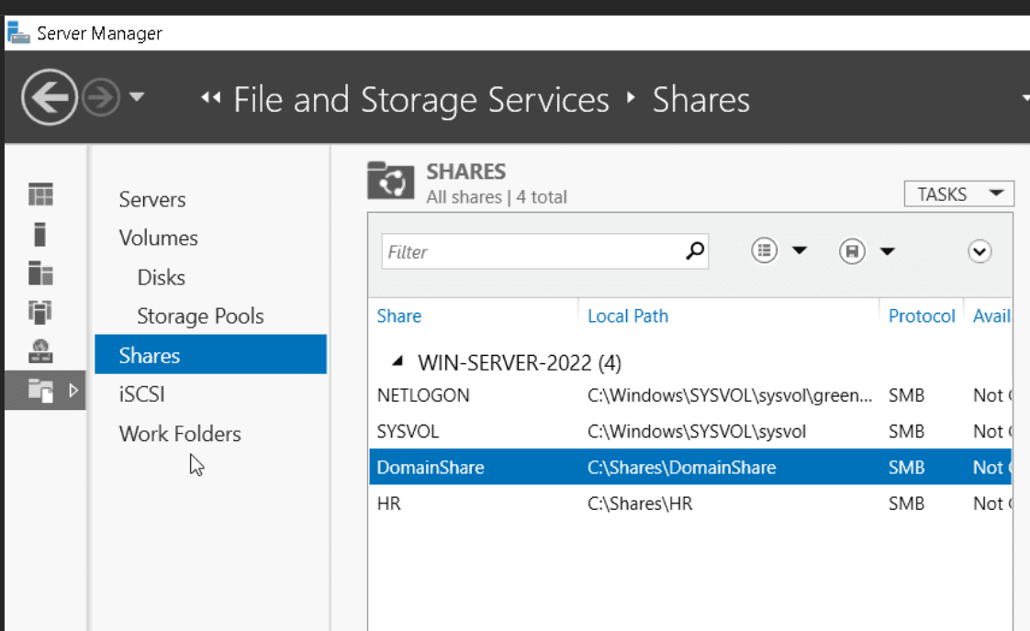The width and height of the screenshot is (1030, 631).
Task: Sort by the Local Path column header
Action: pyautogui.click(x=628, y=315)
